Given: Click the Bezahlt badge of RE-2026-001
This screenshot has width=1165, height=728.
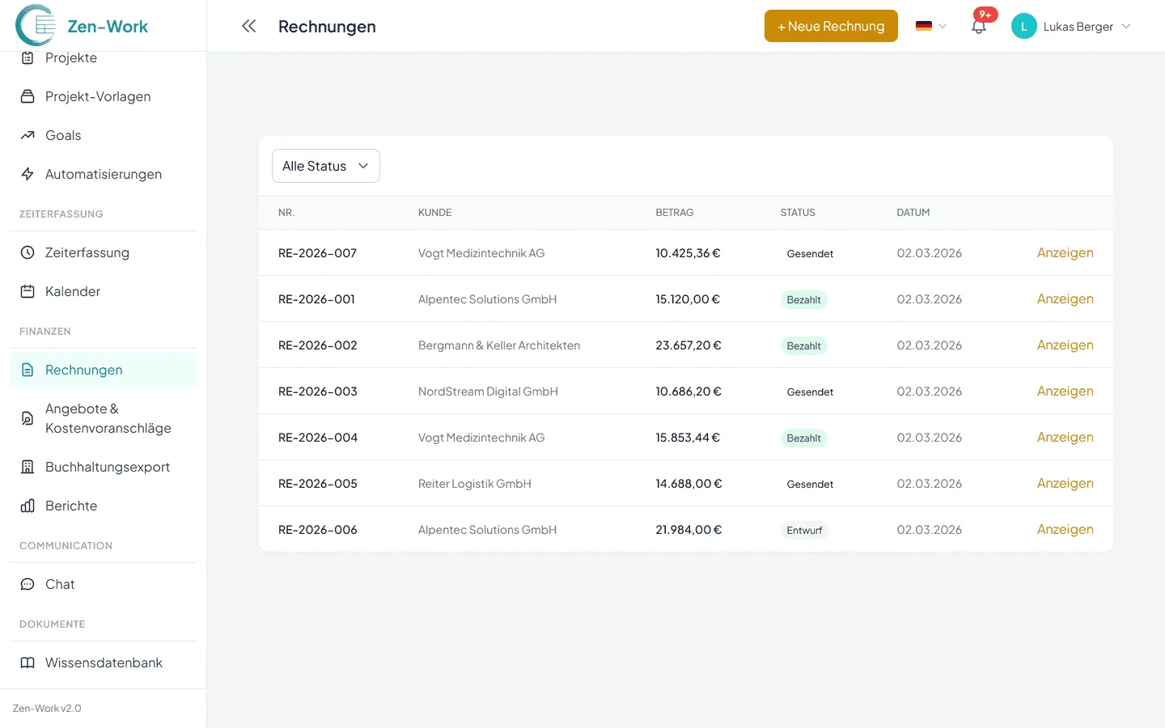Looking at the screenshot, I should point(803,299).
